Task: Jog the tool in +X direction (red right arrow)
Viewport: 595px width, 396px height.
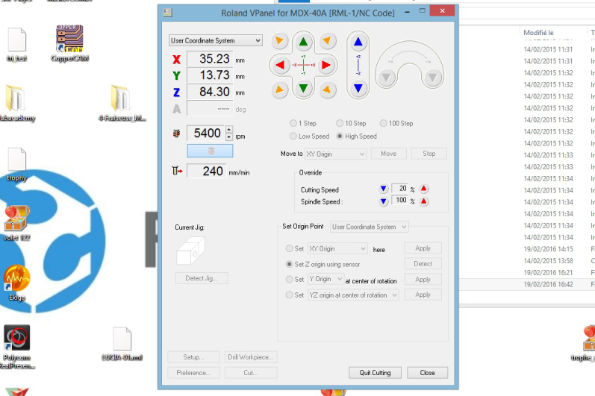Action: pyautogui.click(x=326, y=65)
